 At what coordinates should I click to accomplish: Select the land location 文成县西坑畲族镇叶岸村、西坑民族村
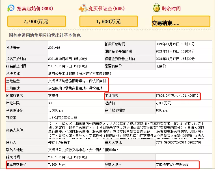tap(77, 81)
